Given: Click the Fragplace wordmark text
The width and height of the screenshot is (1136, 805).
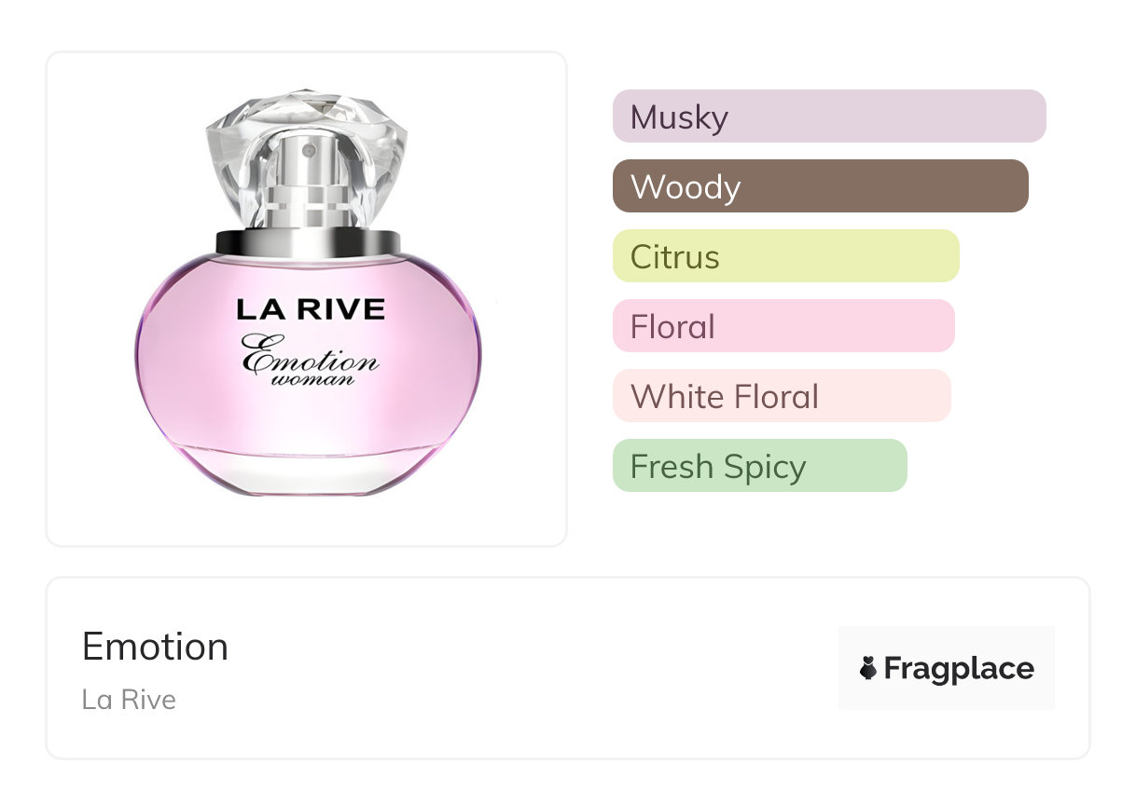Looking at the screenshot, I should [x=959, y=668].
